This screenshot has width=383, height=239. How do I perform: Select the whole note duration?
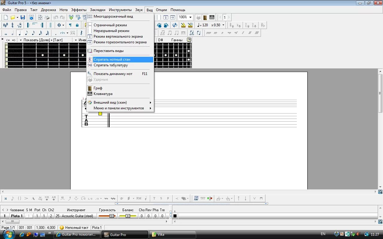(6, 33)
